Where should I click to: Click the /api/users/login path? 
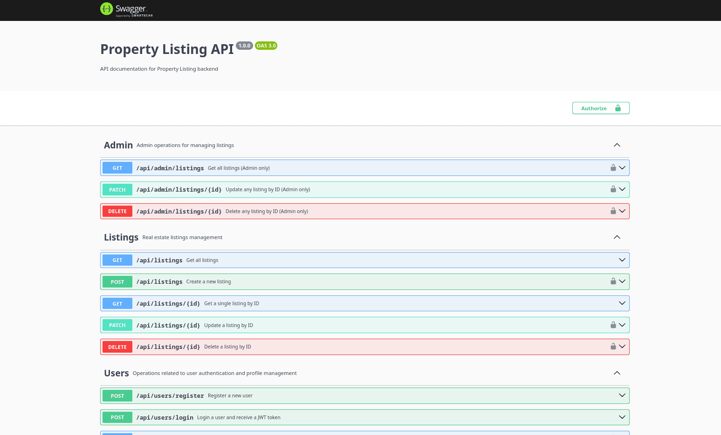coord(165,417)
